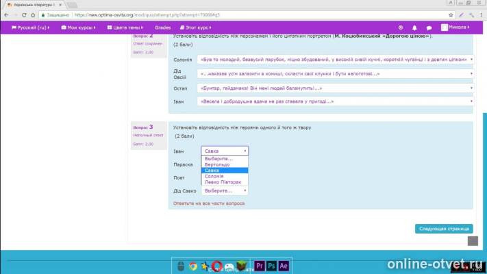Click the pen extension icon in Chrome toolbar

click(461, 14)
